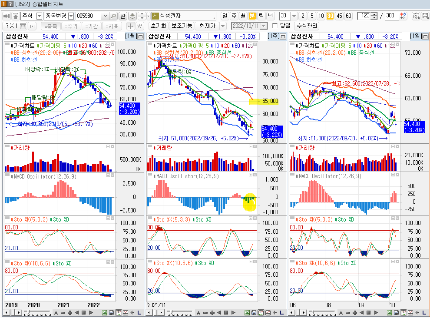Click the save chart layout icon at the toolbar's right end
430x318 pixels.
425,16
